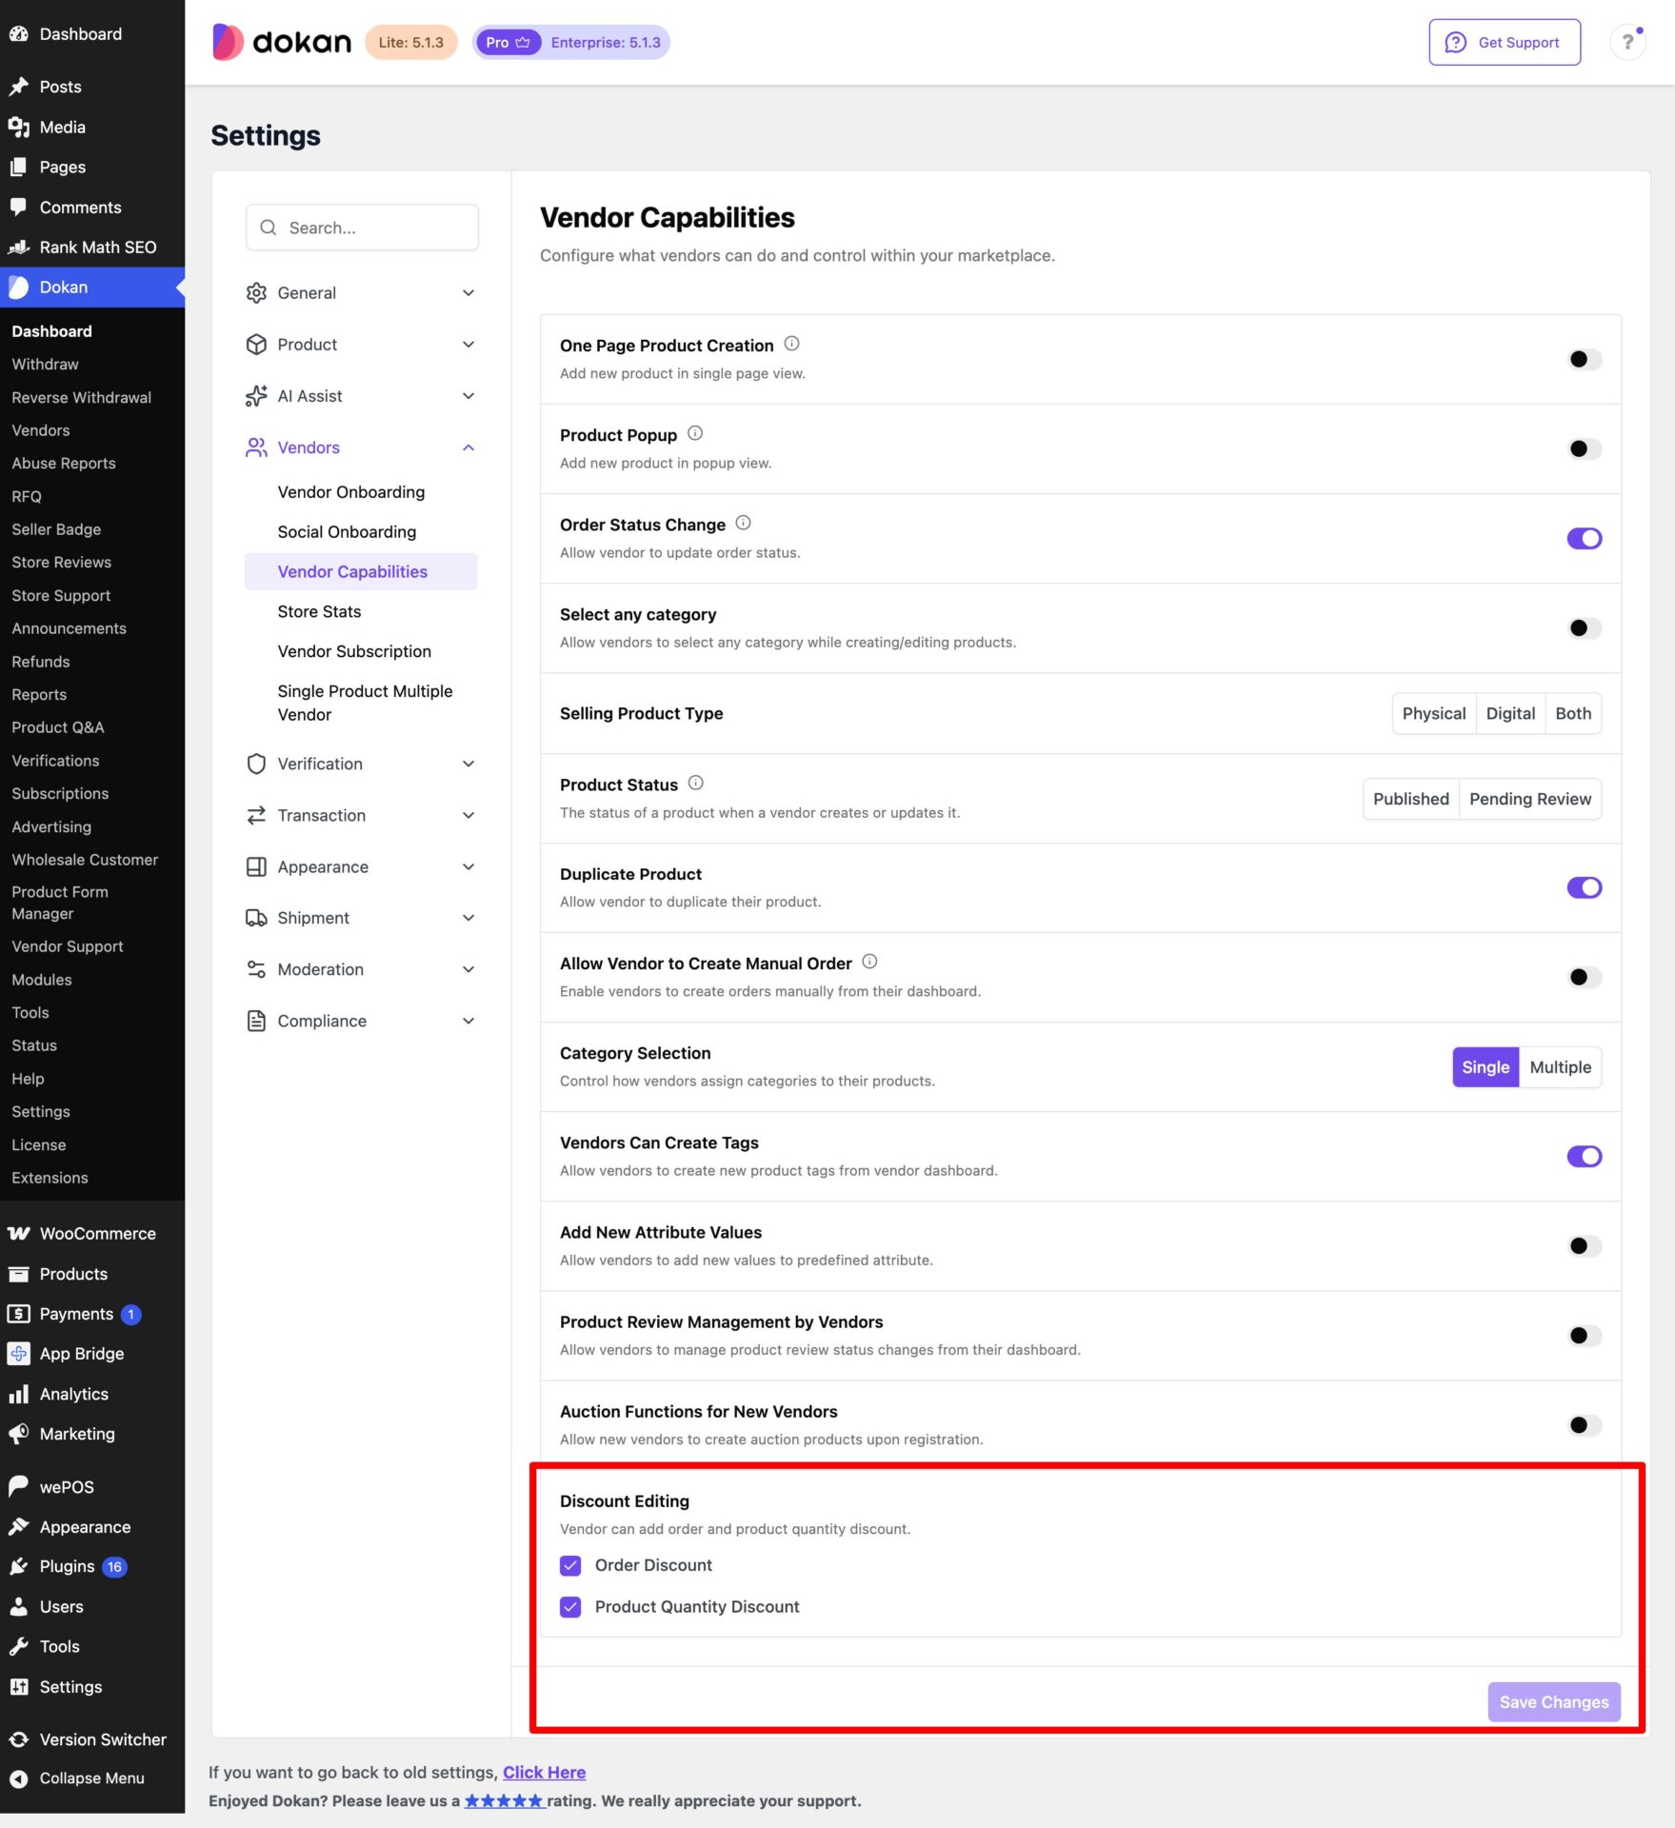Click info icon beside Allow Vendor to Create Manual Order
Screen dimensions: 1675x1828
pyautogui.click(x=869, y=962)
